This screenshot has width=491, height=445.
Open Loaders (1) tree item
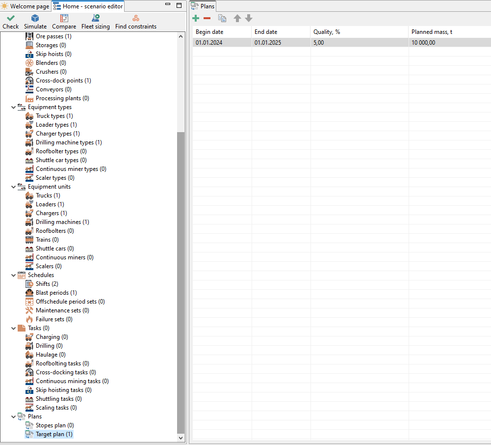click(50, 204)
